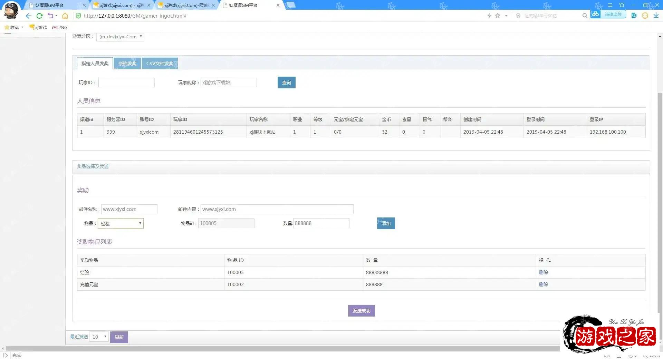Bookmark this page with the star icon
This screenshot has width=663, height=359.
498,16
